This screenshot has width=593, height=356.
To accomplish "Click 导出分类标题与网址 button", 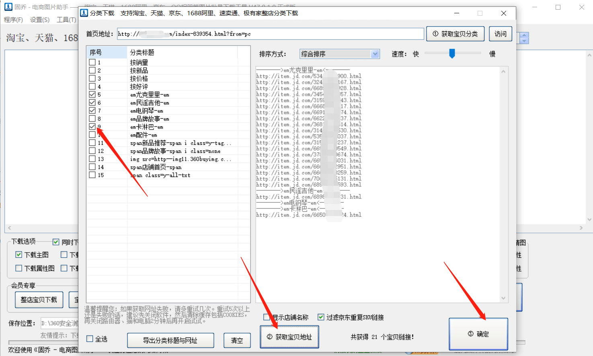I will coord(170,340).
